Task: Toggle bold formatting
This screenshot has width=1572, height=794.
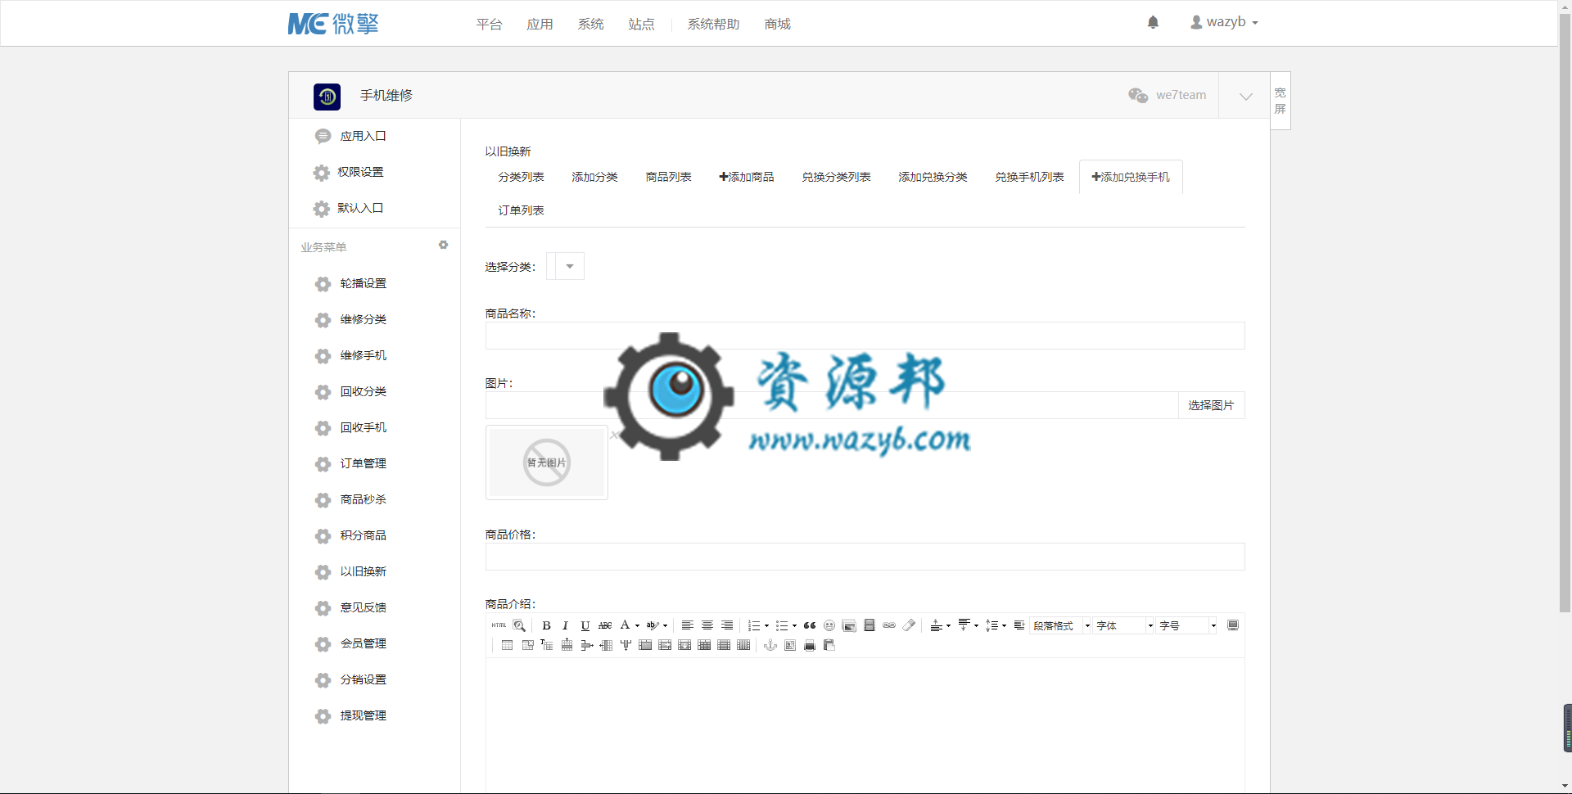Action: (x=546, y=625)
